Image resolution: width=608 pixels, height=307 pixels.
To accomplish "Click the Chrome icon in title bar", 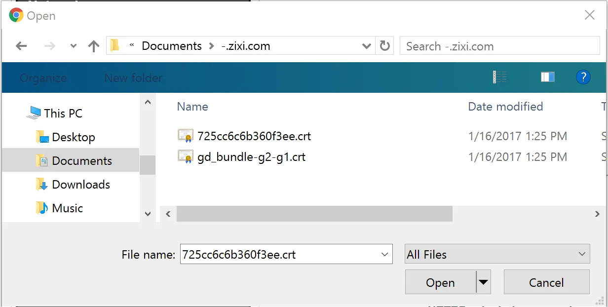I will 16,15.
